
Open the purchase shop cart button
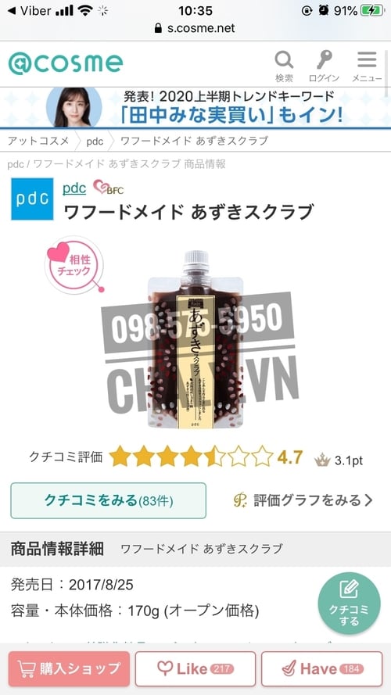[69, 668]
